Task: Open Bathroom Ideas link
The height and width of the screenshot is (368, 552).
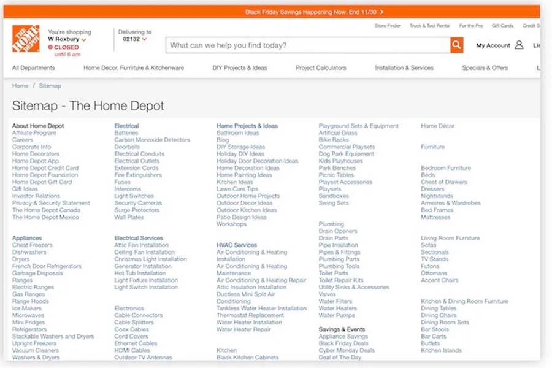Action: [237, 132]
